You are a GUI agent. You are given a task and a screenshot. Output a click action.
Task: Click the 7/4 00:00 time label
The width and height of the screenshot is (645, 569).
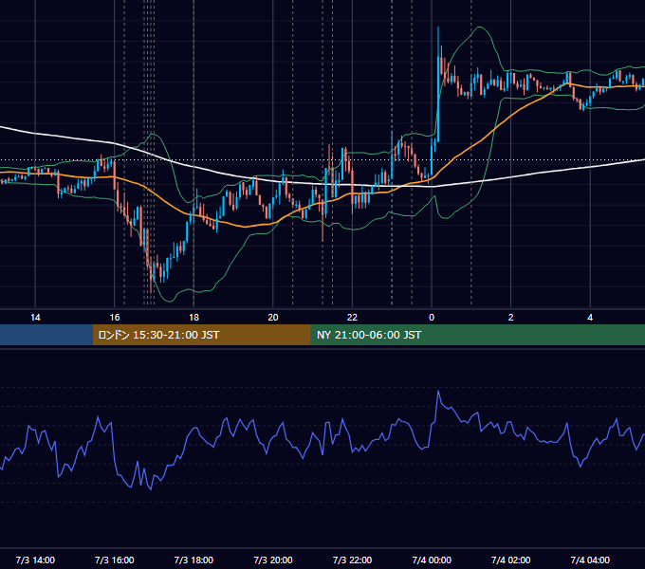tap(432, 560)
